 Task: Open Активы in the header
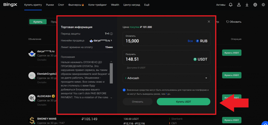coord(221,5)
